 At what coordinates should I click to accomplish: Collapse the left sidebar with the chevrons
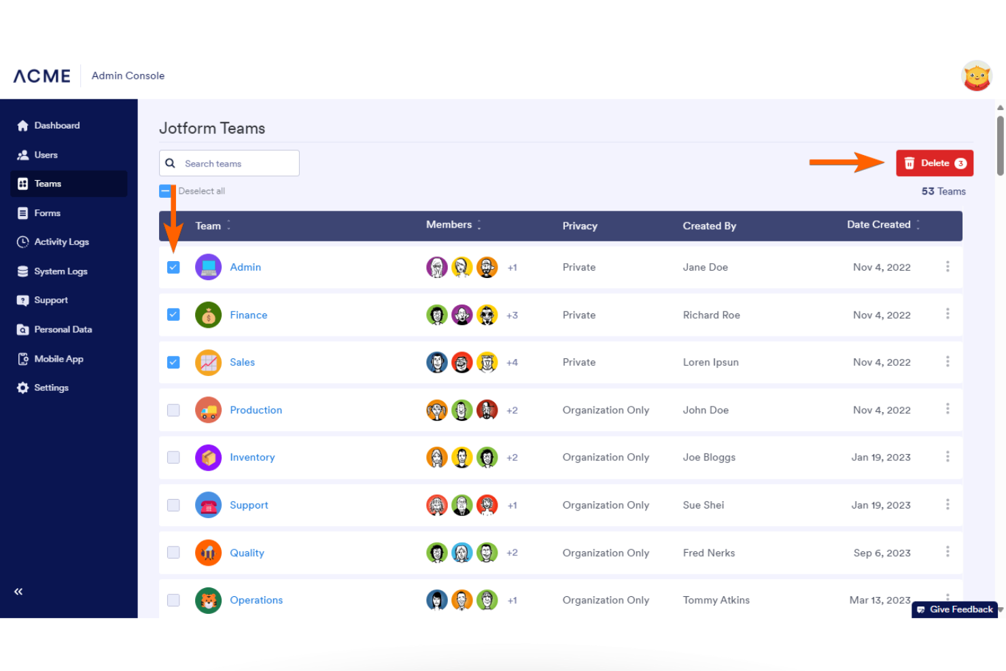point(18,591)
